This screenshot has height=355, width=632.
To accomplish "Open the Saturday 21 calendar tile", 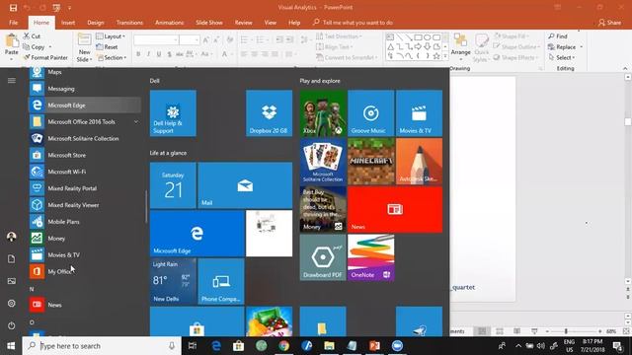I will [174, 185].
